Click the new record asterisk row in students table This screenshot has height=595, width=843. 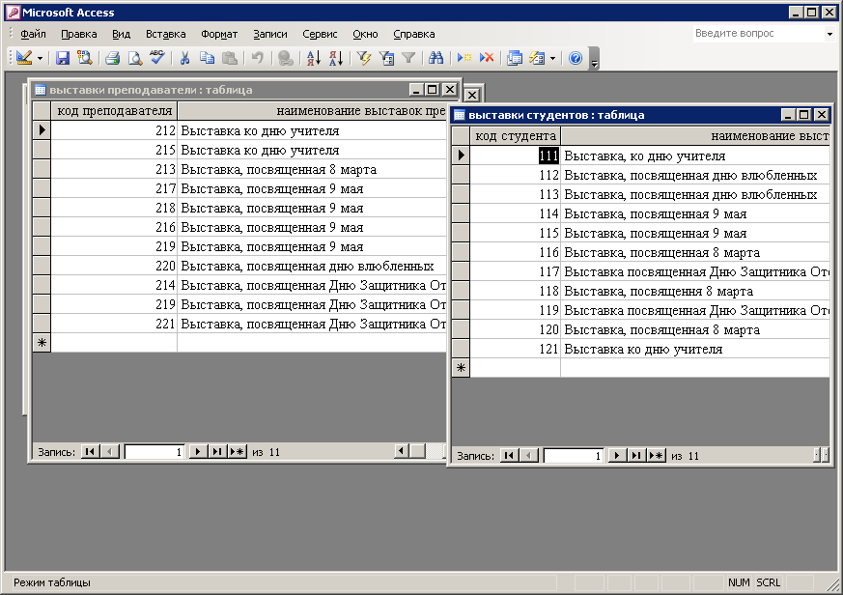click(461, 368)
